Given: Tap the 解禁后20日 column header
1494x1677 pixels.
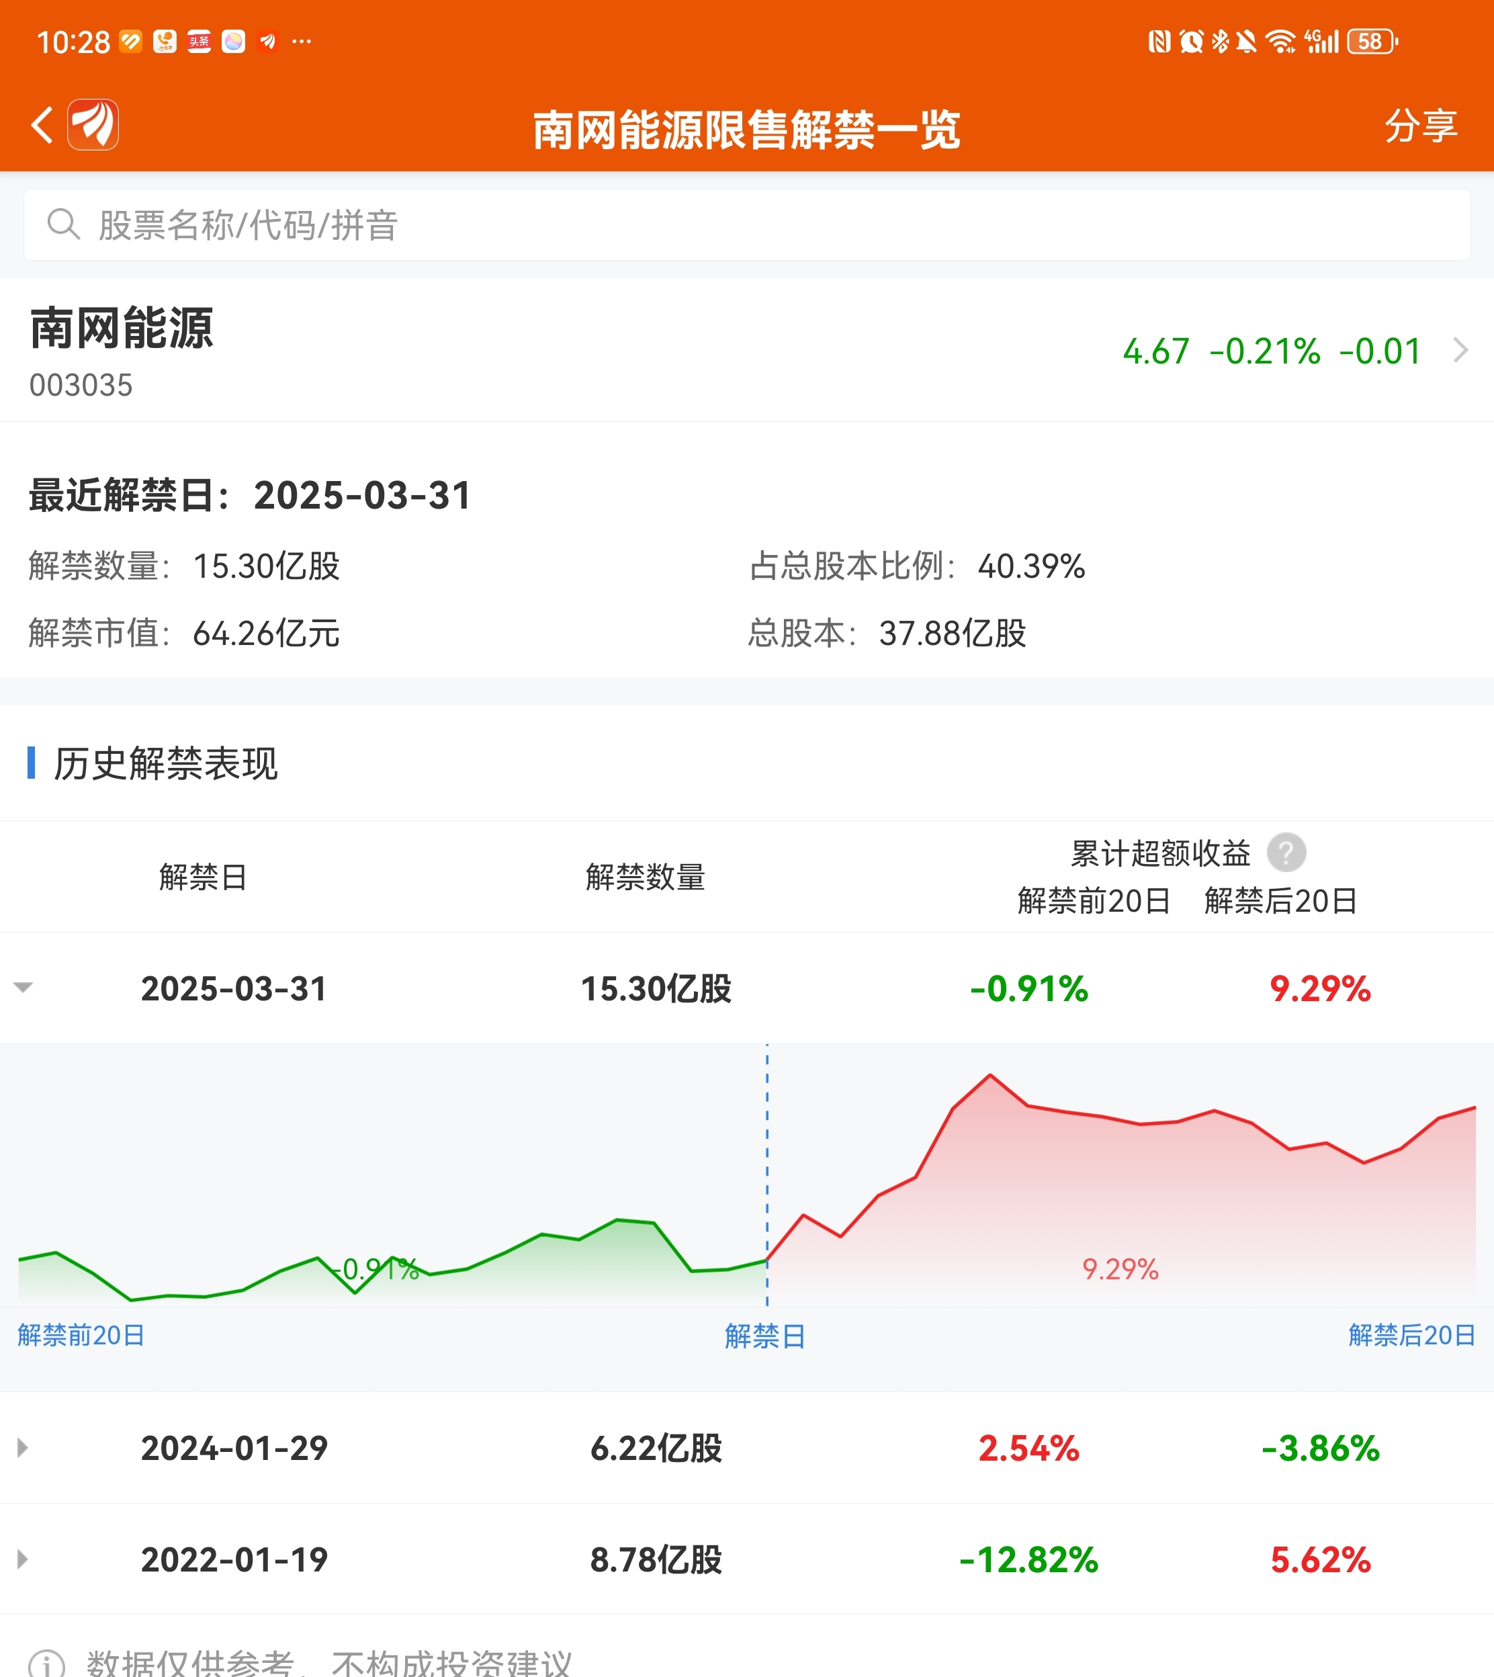Looking at the screenshot, I should pos(1280,900).
